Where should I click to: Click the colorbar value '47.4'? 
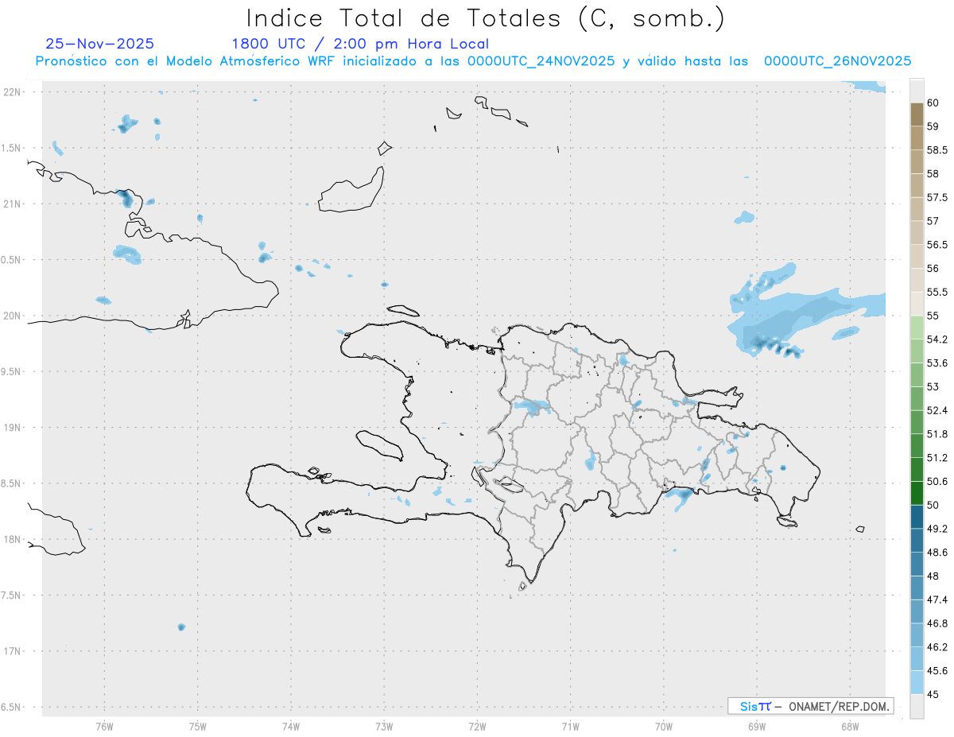(x=937, y=599)
